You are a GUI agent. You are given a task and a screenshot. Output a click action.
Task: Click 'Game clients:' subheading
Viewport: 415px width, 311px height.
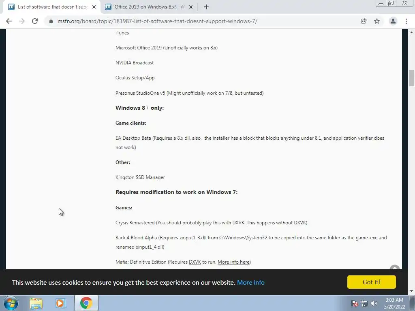click(x=131, y=123)
